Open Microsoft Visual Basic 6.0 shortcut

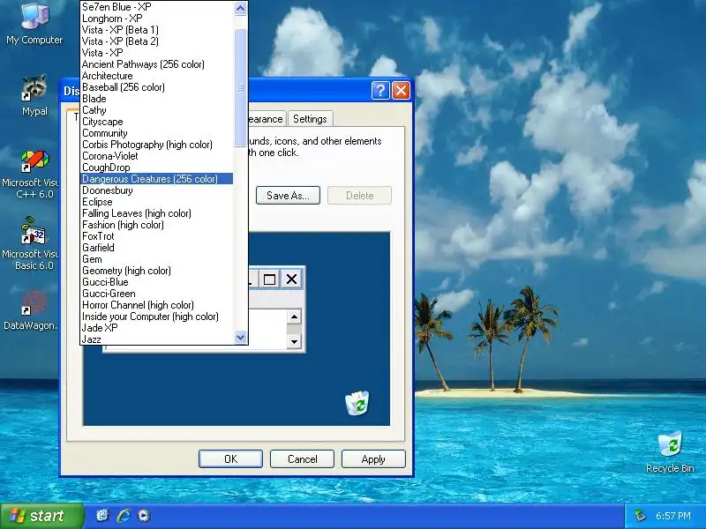[32, 244]
